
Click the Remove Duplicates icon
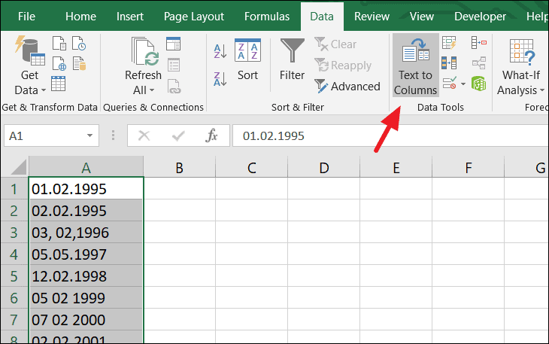click(449, 63)
